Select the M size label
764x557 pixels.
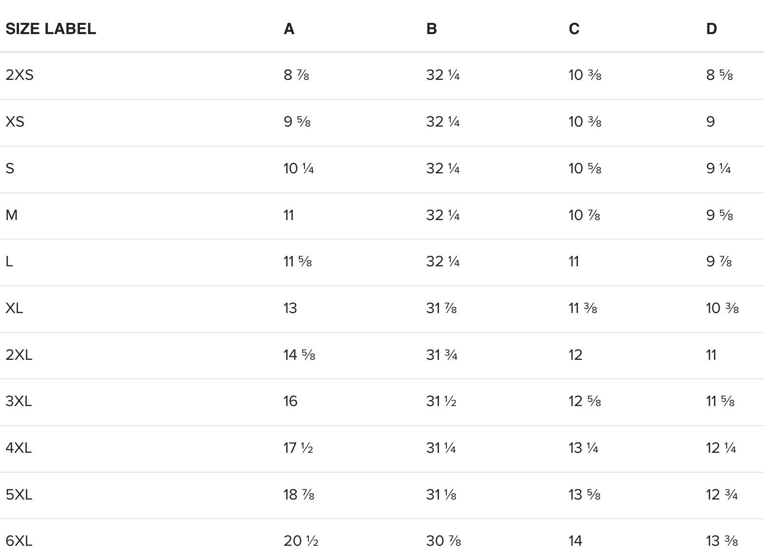pyautogui.click(x=12, y=215)
